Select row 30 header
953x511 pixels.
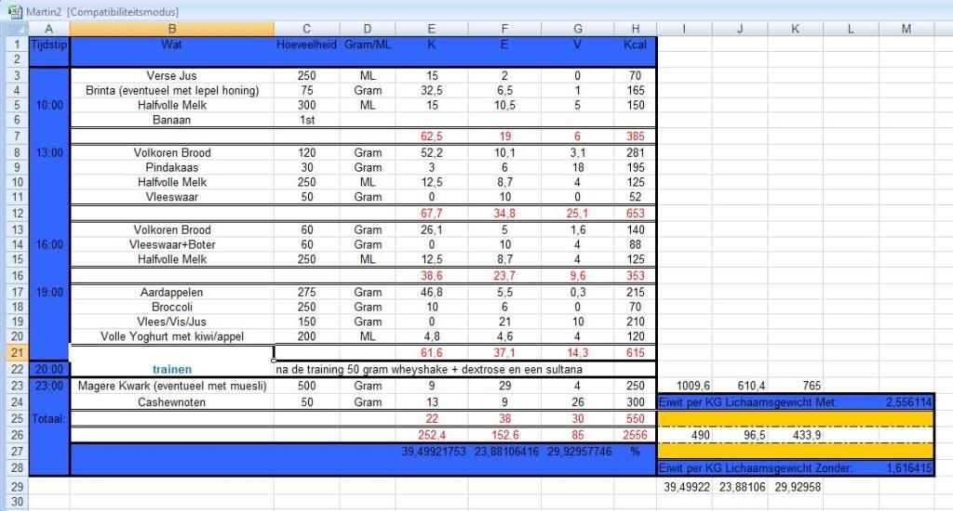pos(14,502)
